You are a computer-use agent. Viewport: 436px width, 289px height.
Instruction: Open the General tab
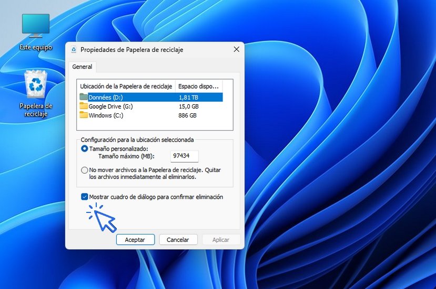[x=82, y=67]
